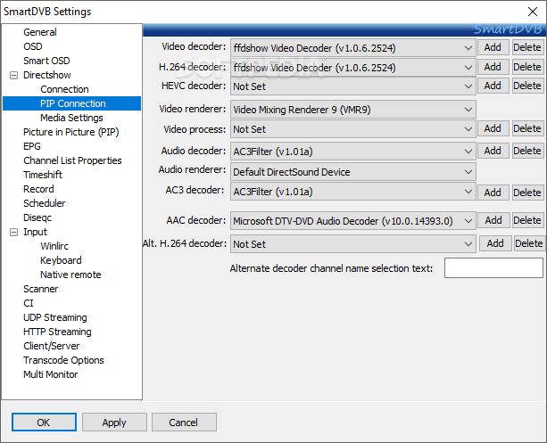The width and height of the screenshot is (547, 443).
Task: Select Scheduler in the tree
Action: coord(45,203)
